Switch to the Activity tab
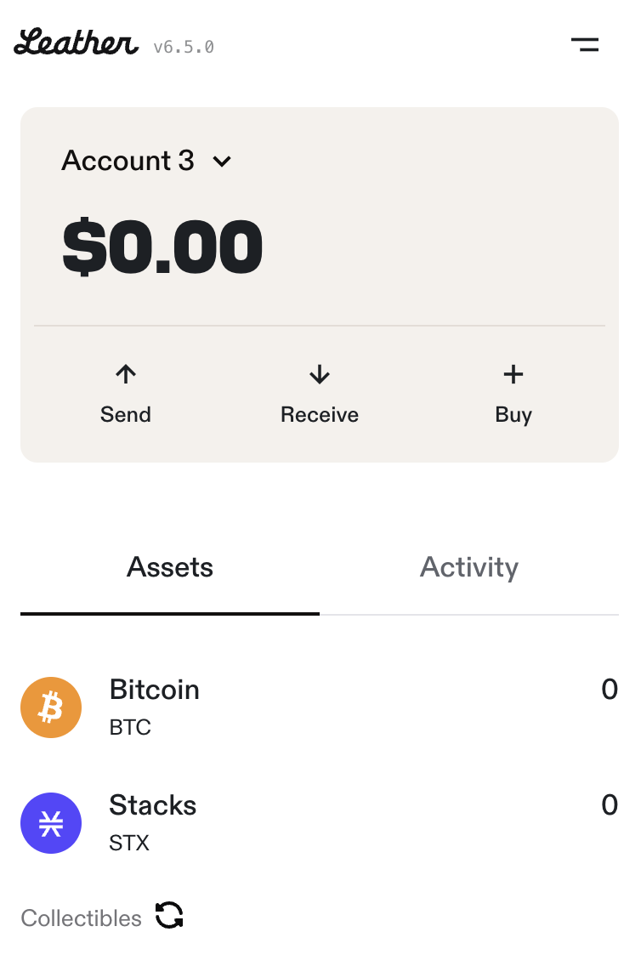This screenshot has height=966, width=641. click(469, 567)
